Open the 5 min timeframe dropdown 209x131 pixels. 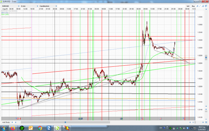[29, 6]
